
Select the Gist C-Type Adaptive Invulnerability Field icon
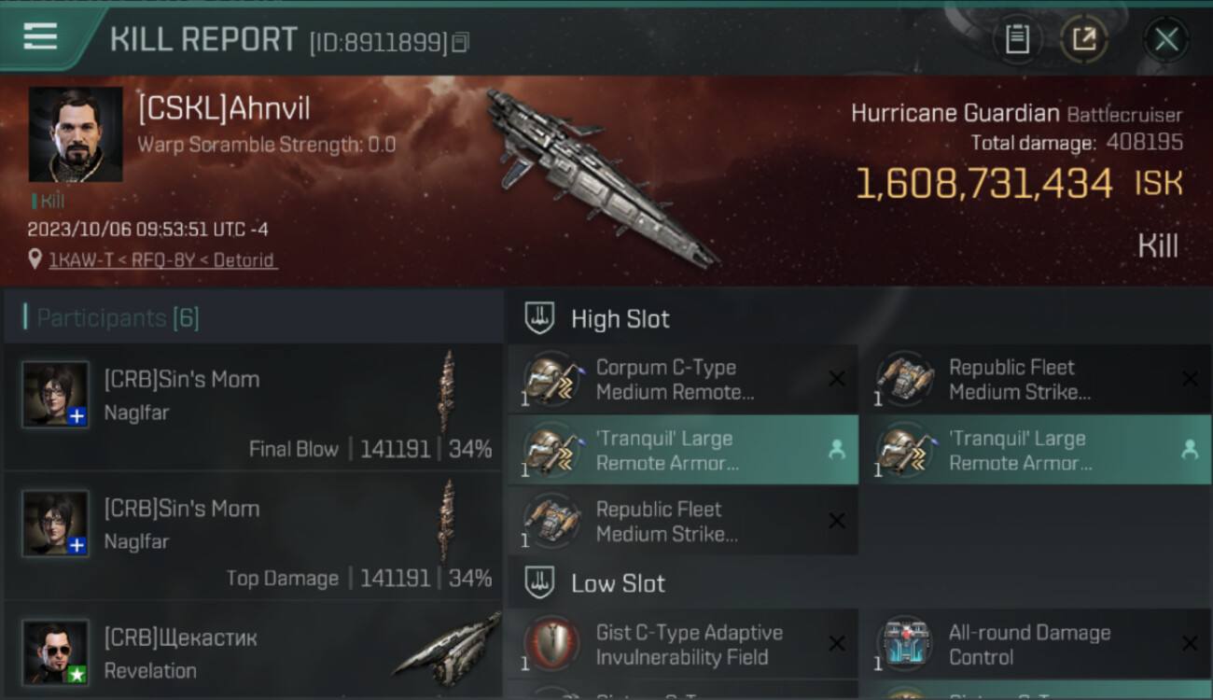point(551,643)
